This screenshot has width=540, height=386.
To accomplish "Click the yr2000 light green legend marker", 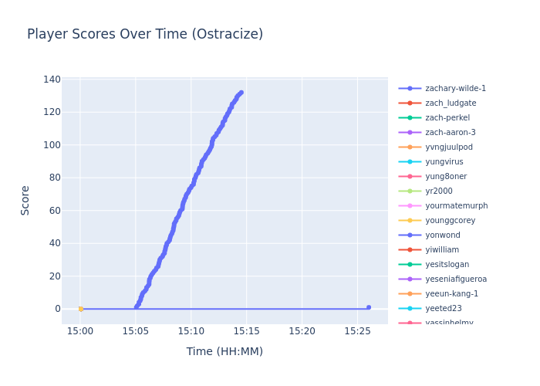I will point(410,191).
